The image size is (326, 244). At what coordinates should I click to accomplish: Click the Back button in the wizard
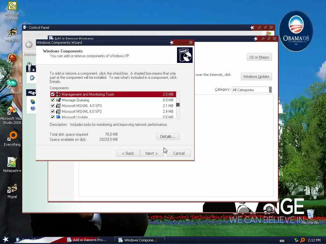point(128,153)
